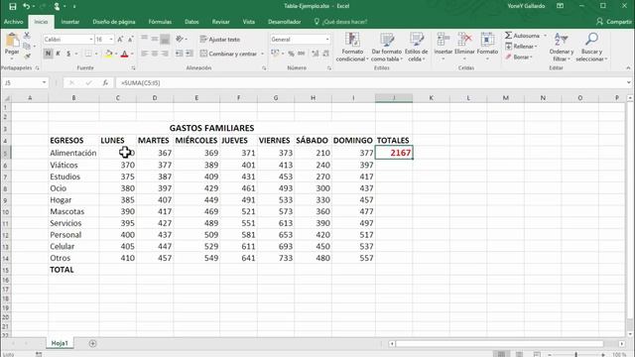Open Estilos de celda gallery
Screen dimensions: 635x357
(417, 48)
